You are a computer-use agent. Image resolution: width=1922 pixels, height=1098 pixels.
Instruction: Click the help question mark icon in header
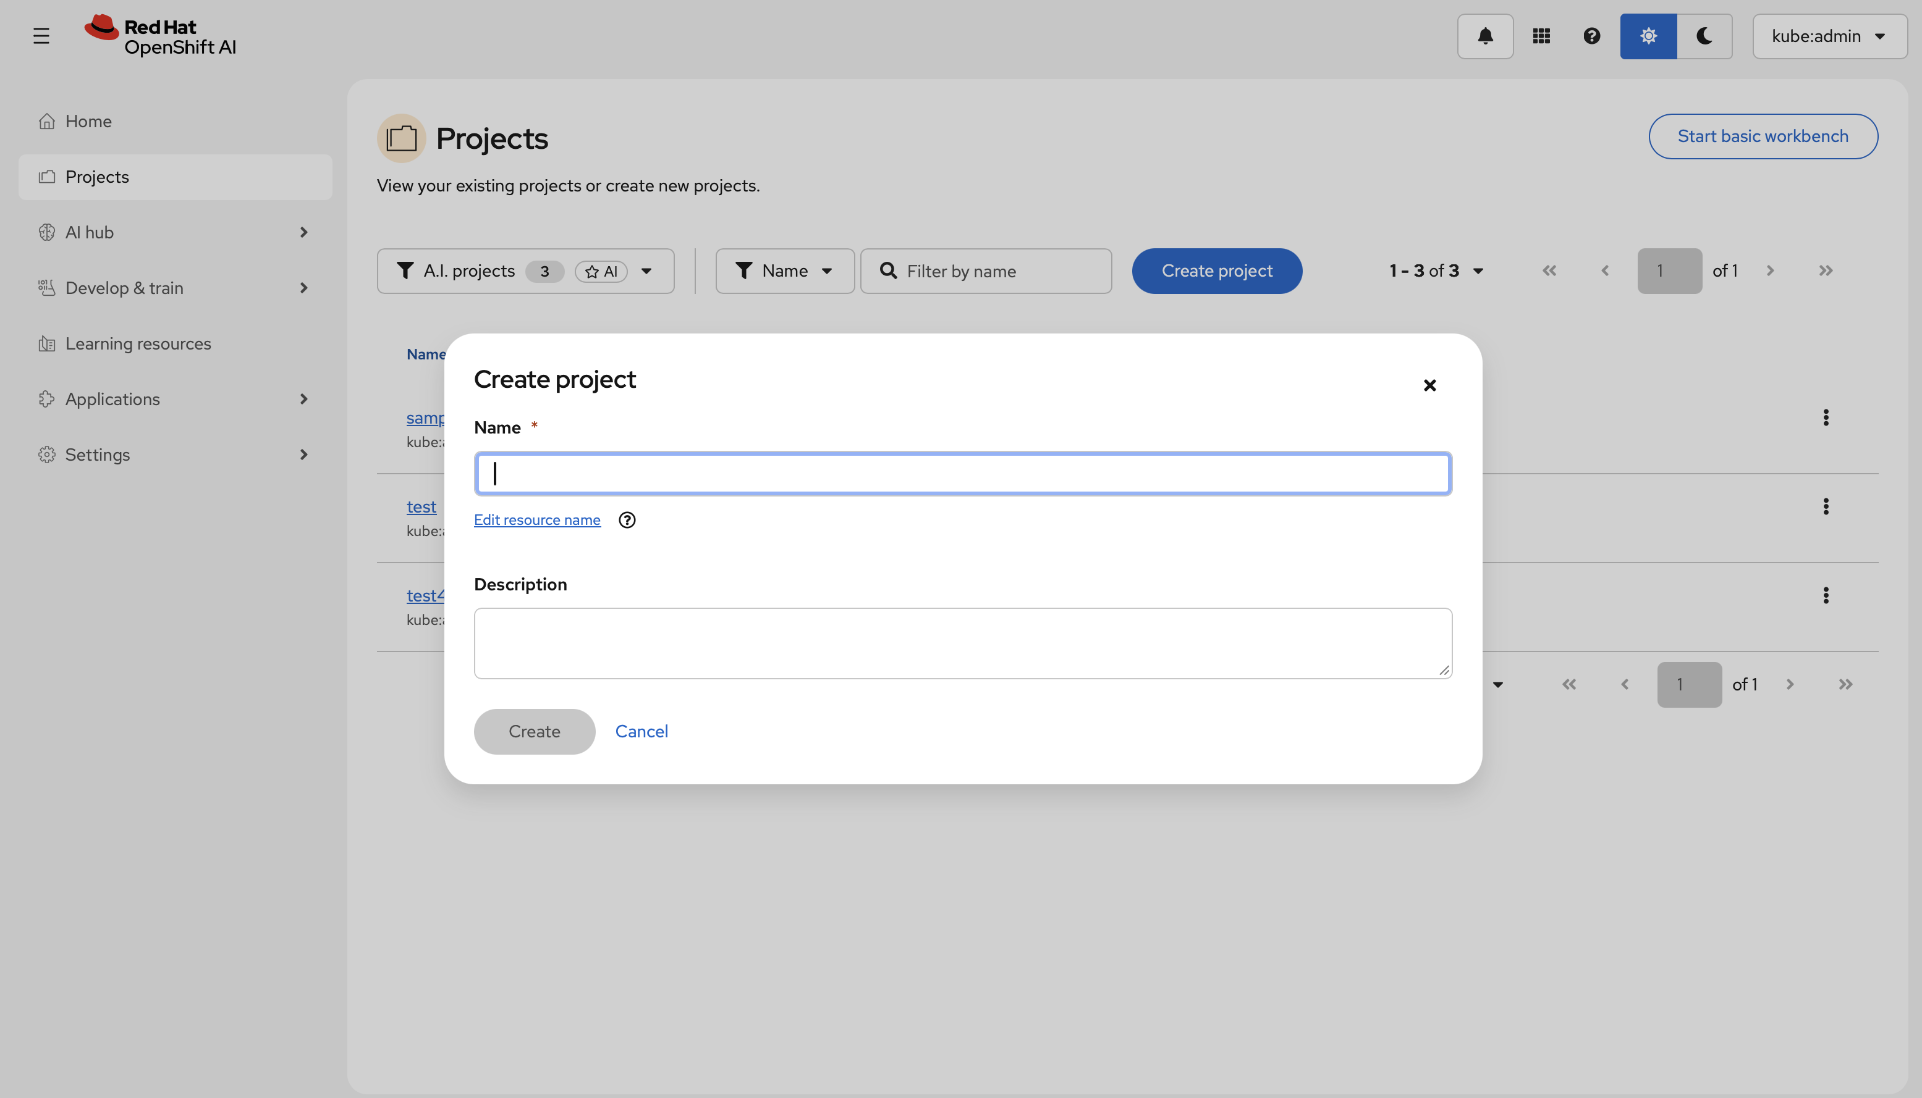pyautogui.click(x=1591, y=36)
